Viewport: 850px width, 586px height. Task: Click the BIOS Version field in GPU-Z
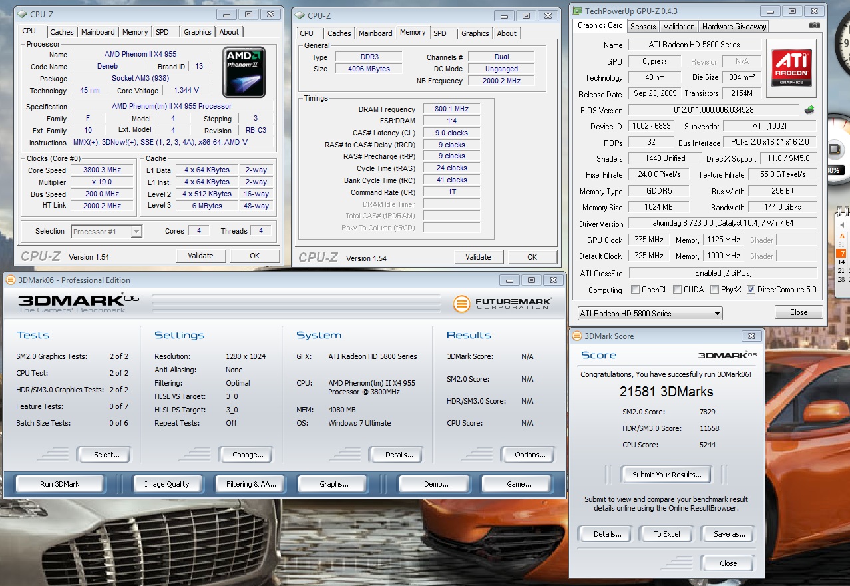coord(714,110)
